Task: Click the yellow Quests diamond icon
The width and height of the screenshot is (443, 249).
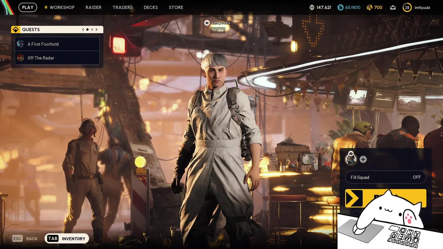Action: pos(15,29)
